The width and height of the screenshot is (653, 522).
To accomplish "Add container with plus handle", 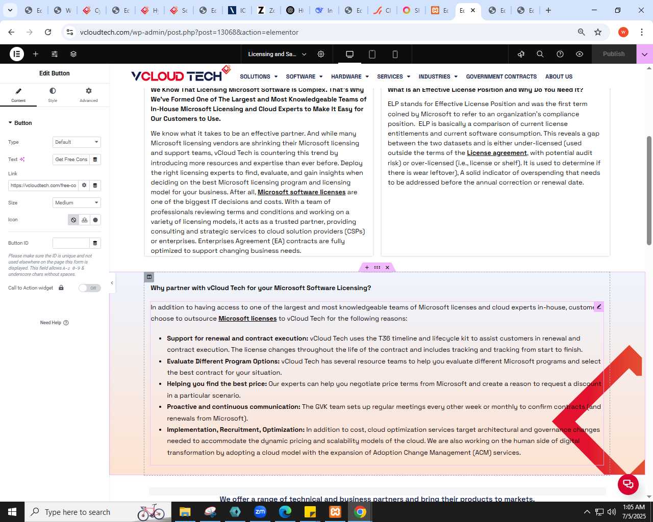I will (x=367, y=268).
